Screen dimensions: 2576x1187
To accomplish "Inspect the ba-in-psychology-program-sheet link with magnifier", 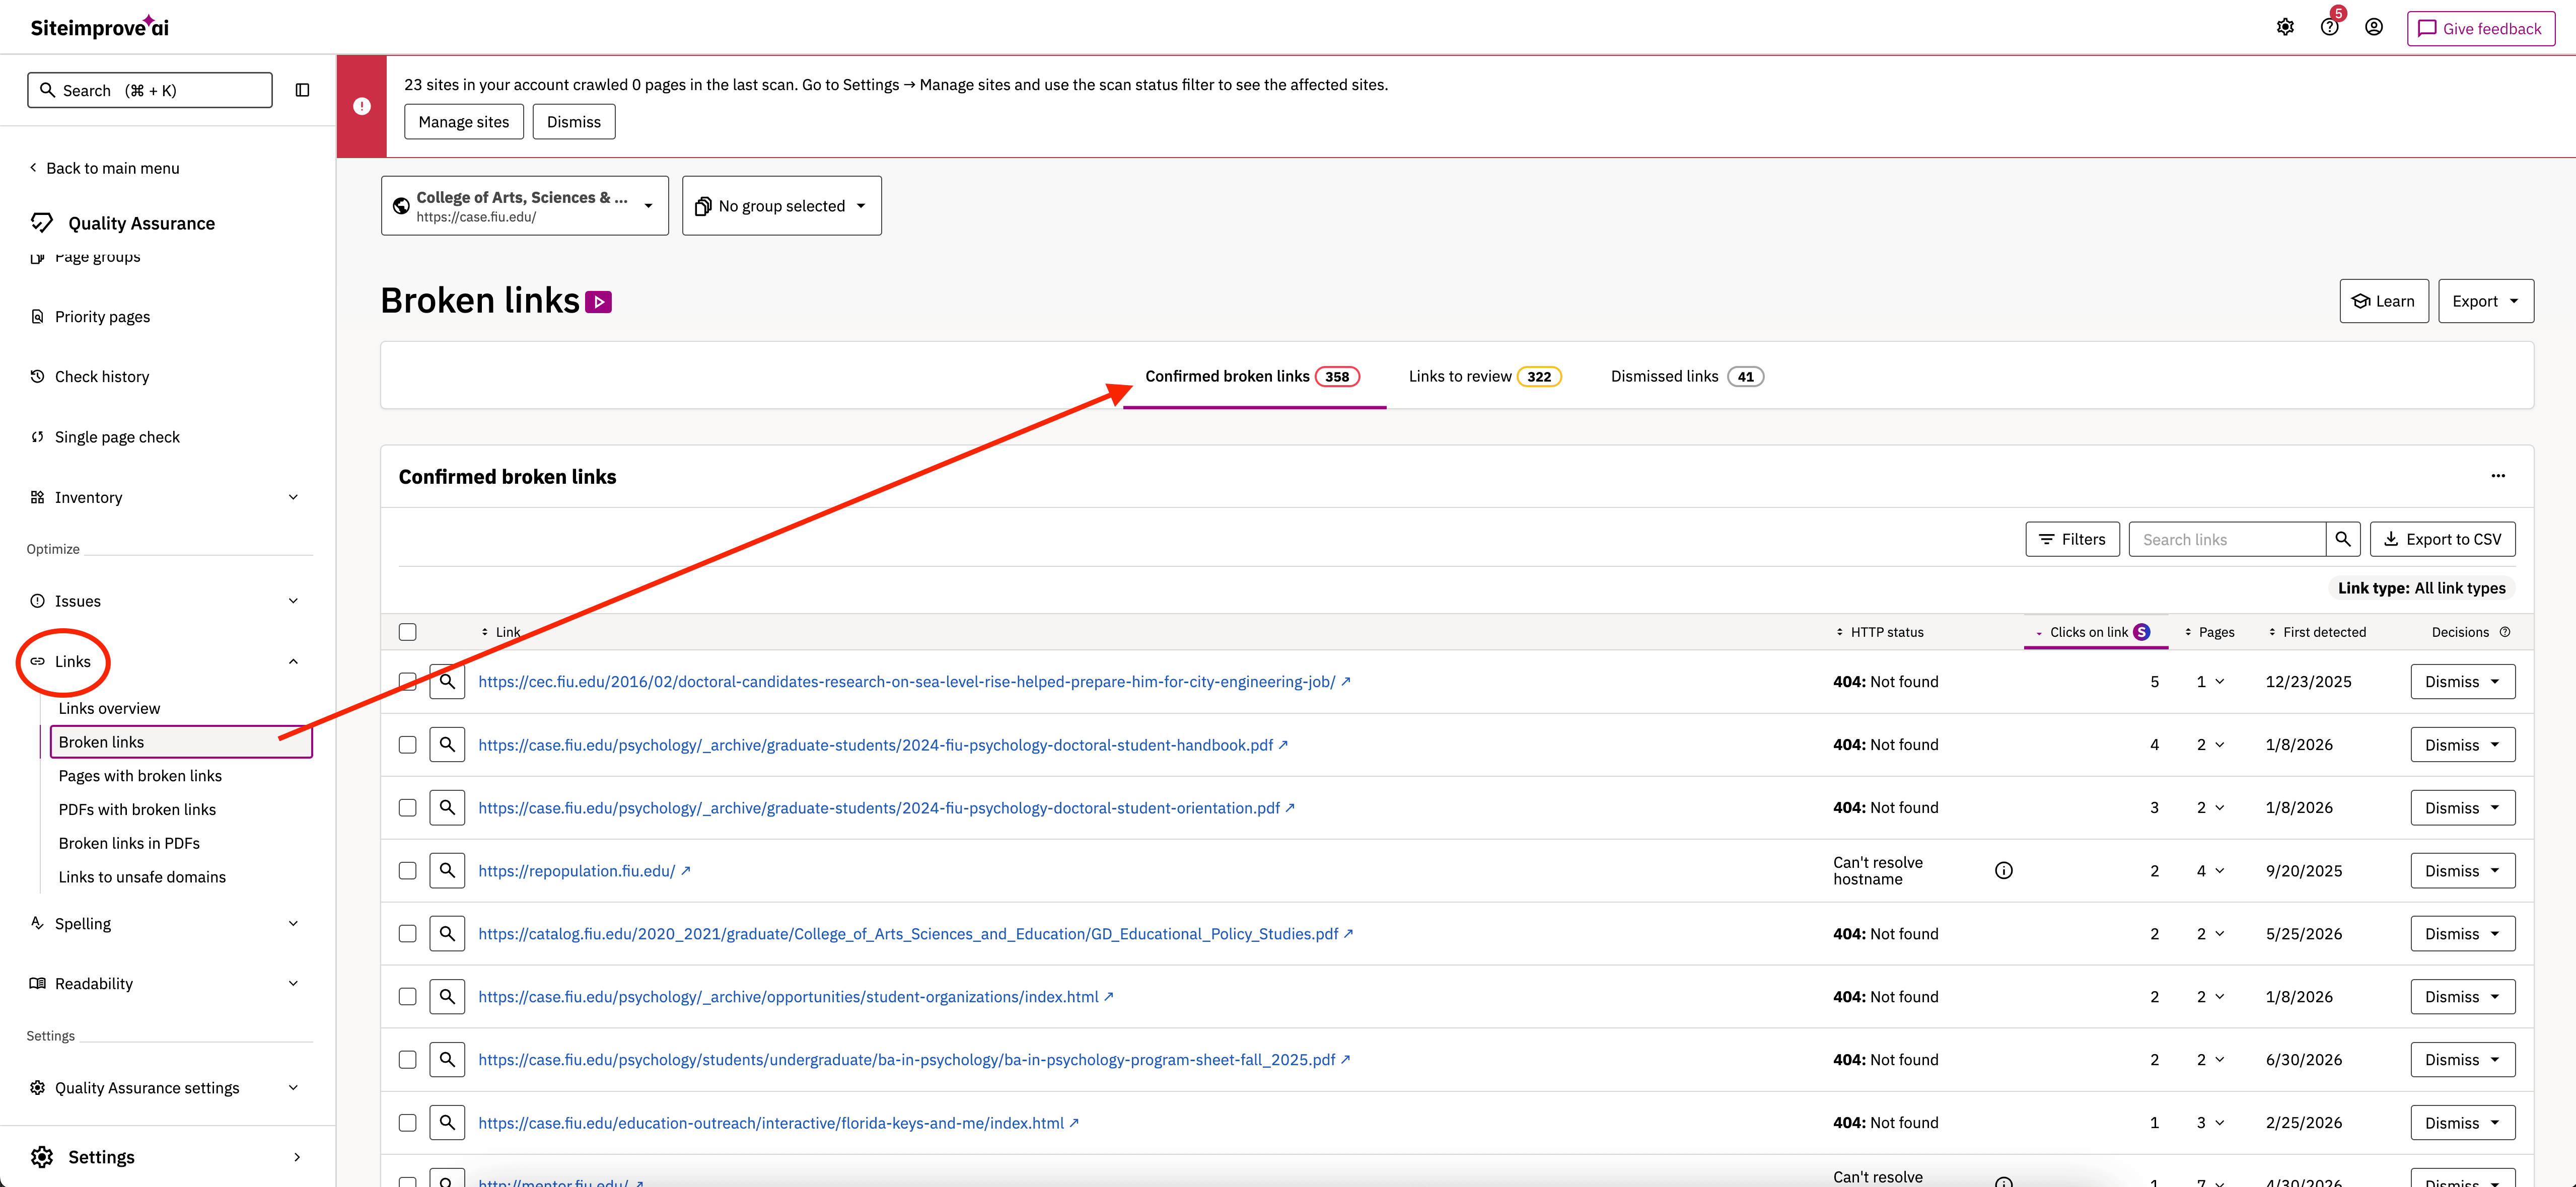I will [447, 1059].
